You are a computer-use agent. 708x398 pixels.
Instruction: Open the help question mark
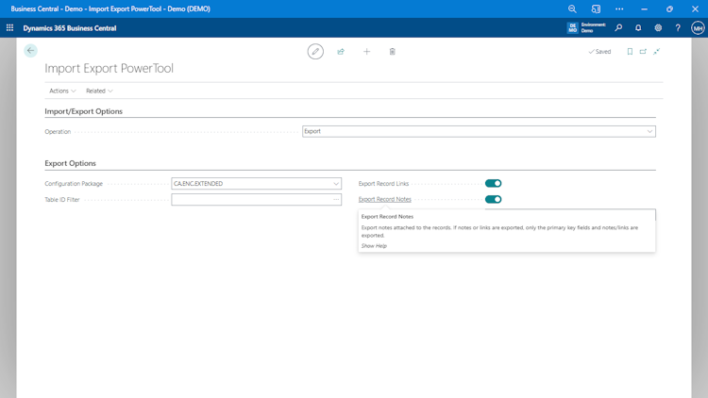[x=678, y=28]
